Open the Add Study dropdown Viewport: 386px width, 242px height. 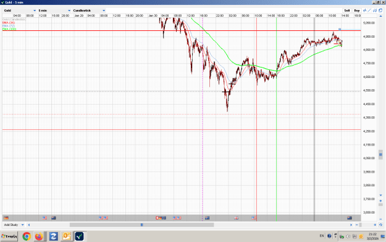tap(14, 225)
